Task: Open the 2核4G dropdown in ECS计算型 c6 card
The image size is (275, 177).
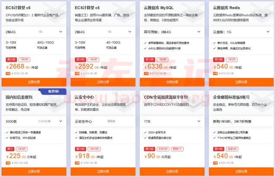Action: click(x=34, y=32)
